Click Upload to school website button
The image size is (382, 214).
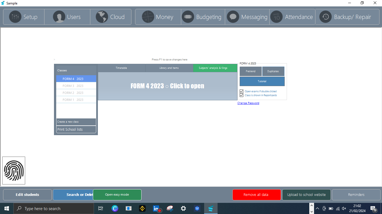pos(306,195)
